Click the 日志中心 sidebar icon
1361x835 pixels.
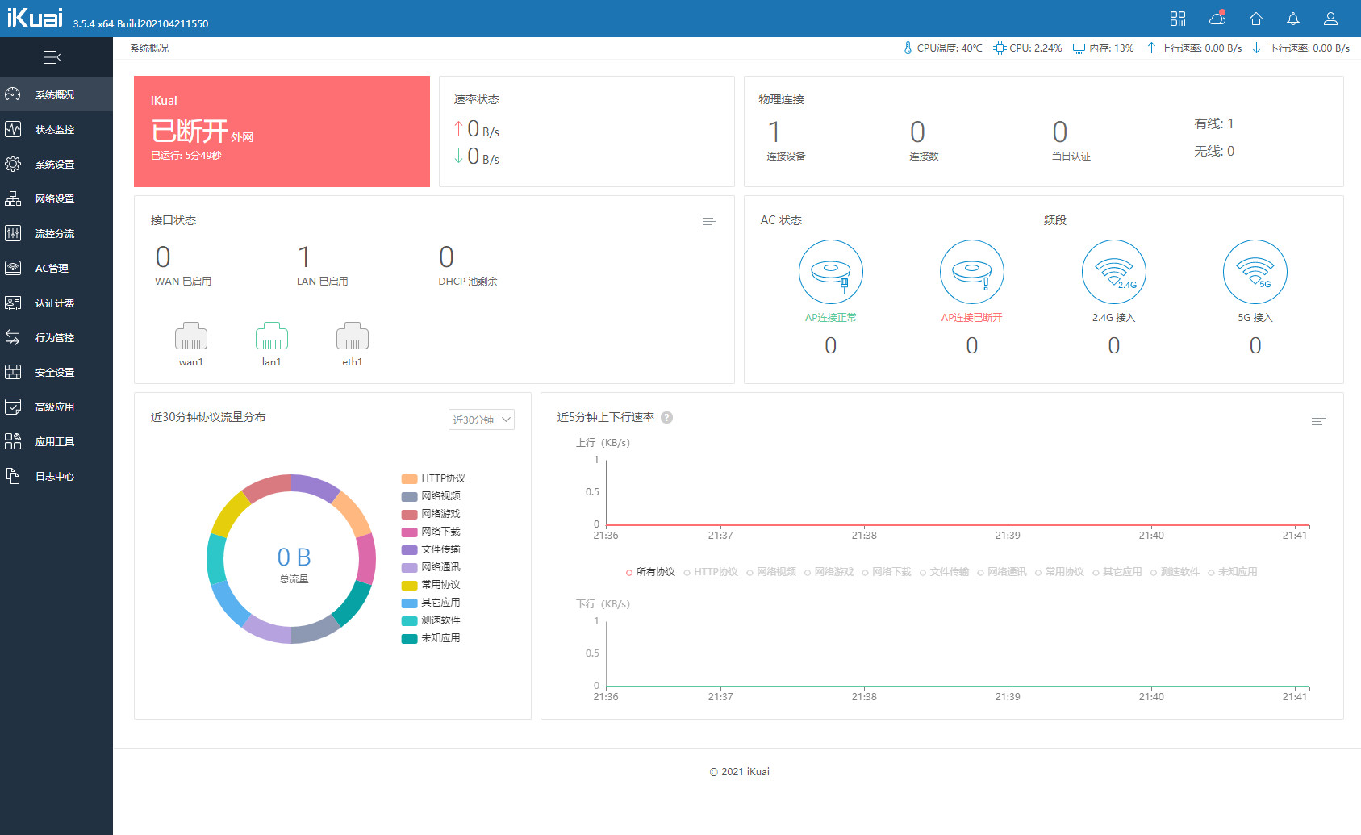point(13,476)
